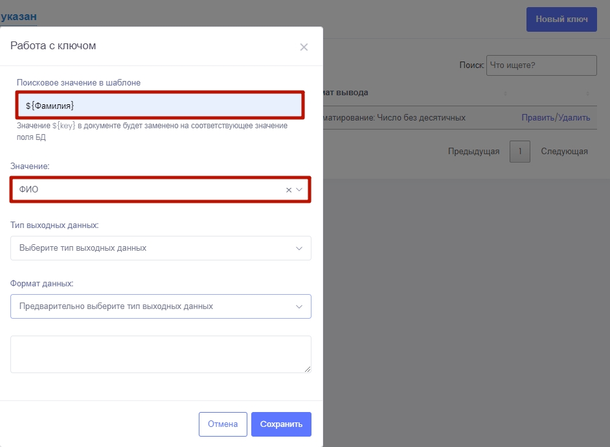Image resolution: width=610 pixels, height=447 pixels.
Task: Click the sort icon of the last column
Action: 588,93
